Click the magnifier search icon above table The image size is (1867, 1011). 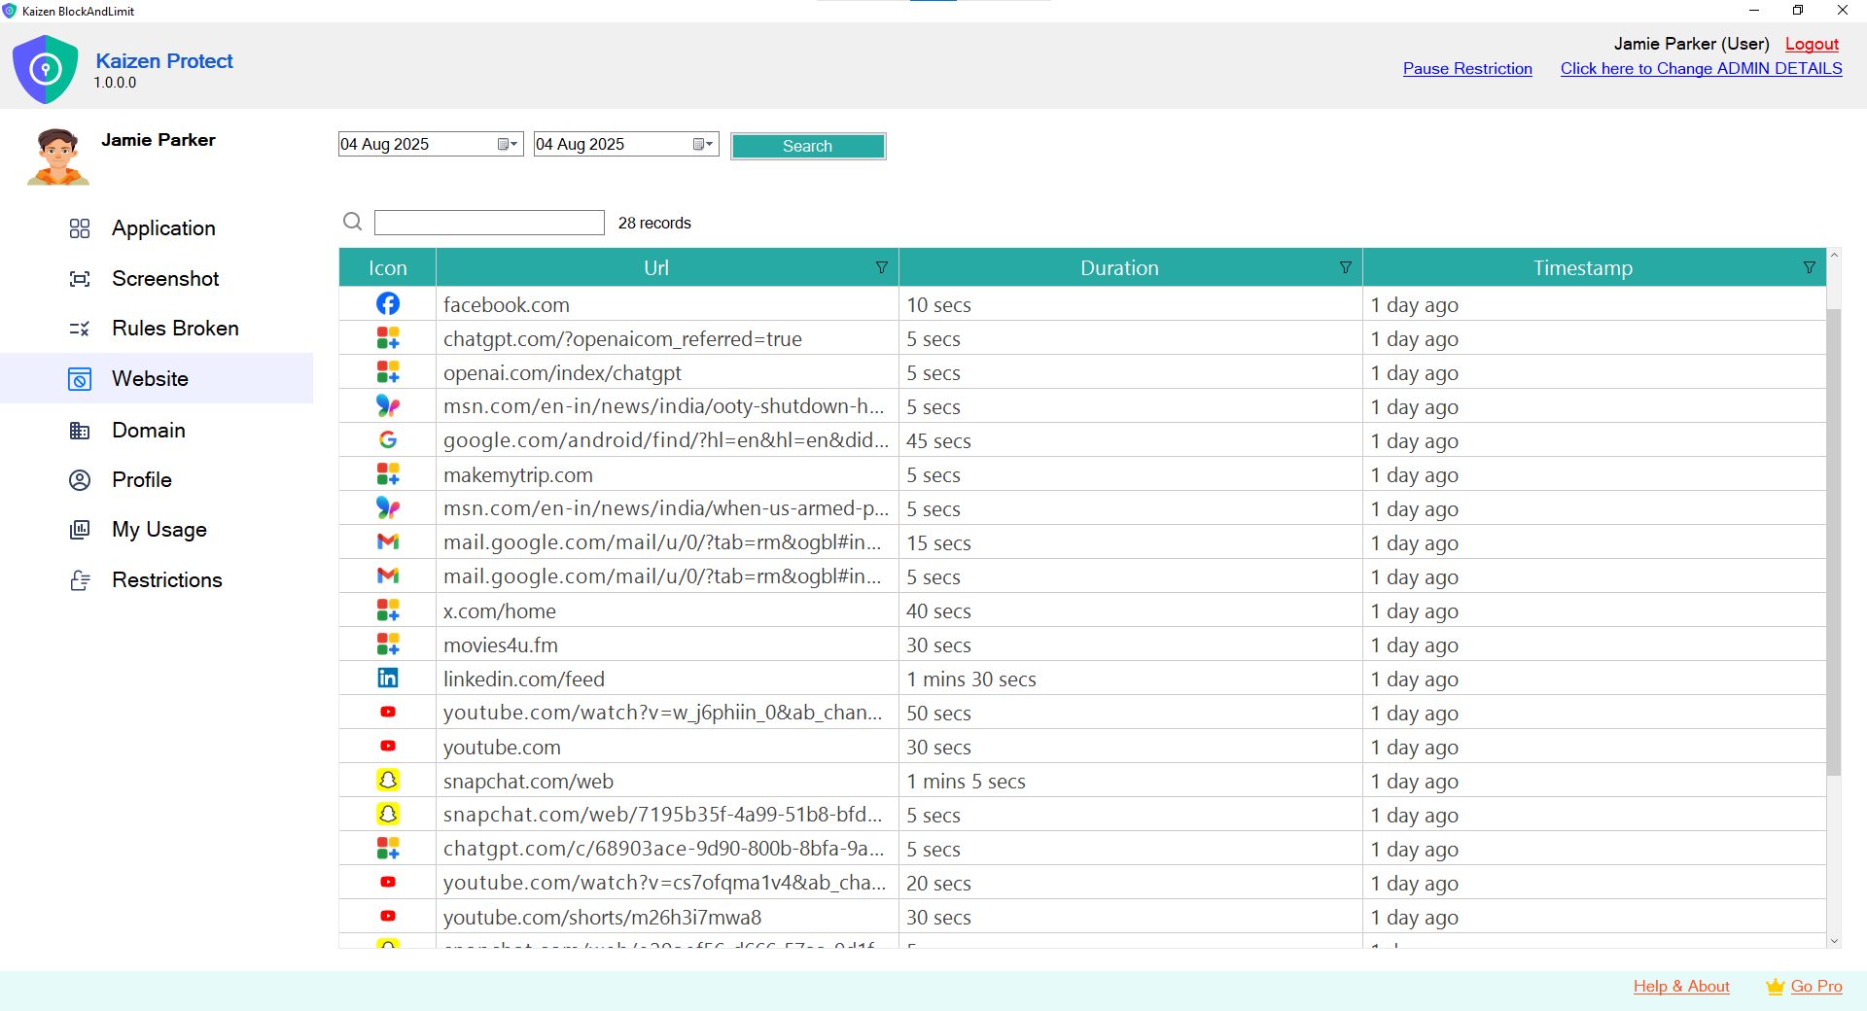click(352, 222)
